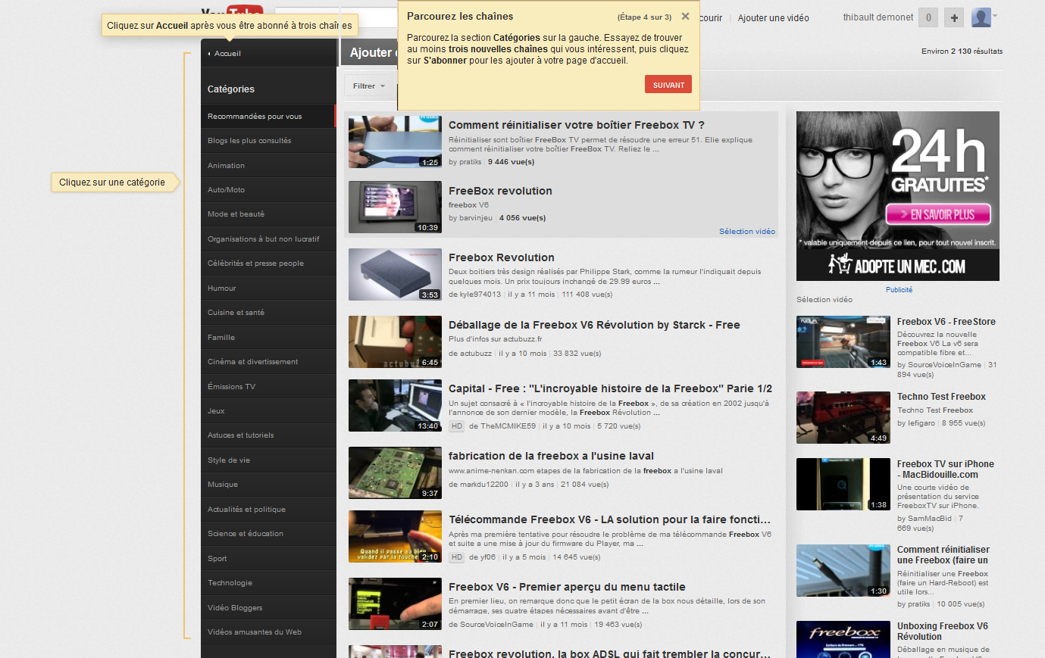Click thibault demonet username in header
The image size is (1045, 658).
pos(878,17)
